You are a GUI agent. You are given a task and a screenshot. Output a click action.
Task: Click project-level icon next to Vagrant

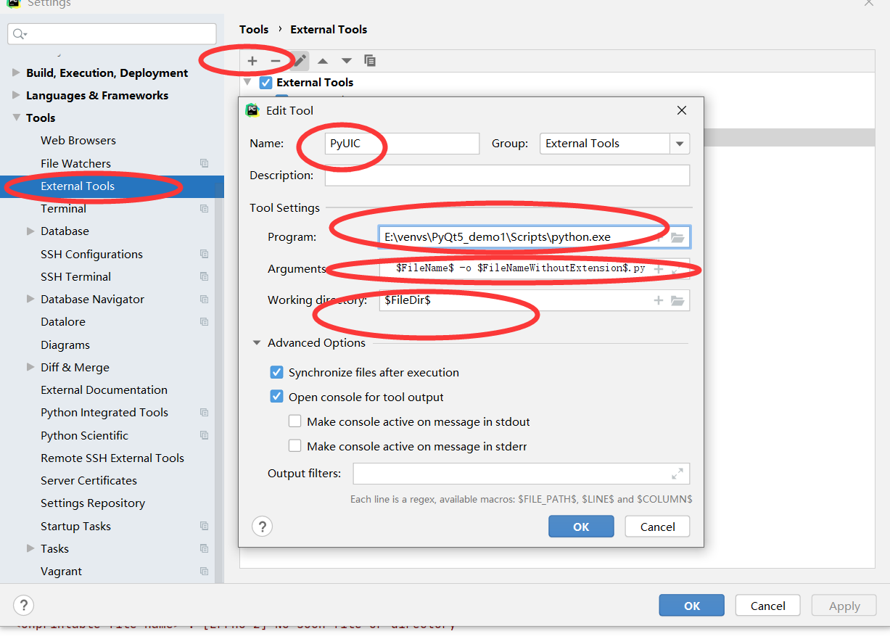[204, 572]
